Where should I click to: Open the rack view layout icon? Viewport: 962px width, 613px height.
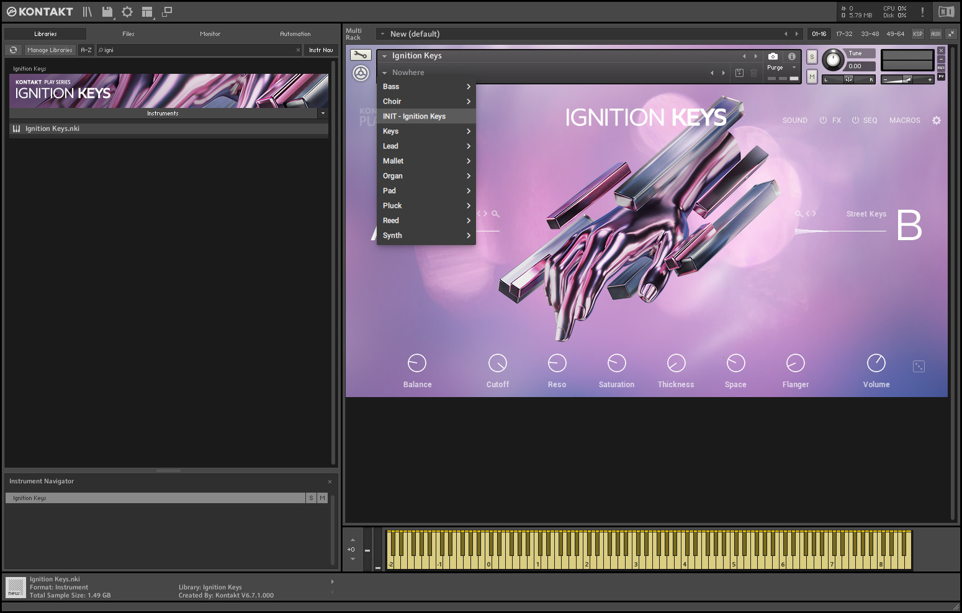[x=147, y=12]
